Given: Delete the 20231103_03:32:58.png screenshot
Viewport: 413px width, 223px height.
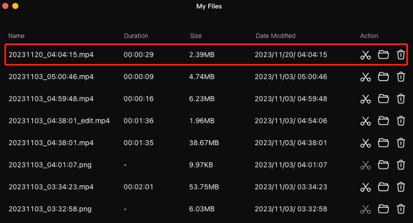Looking at the screenshot, I should click(x=400, y=209).
